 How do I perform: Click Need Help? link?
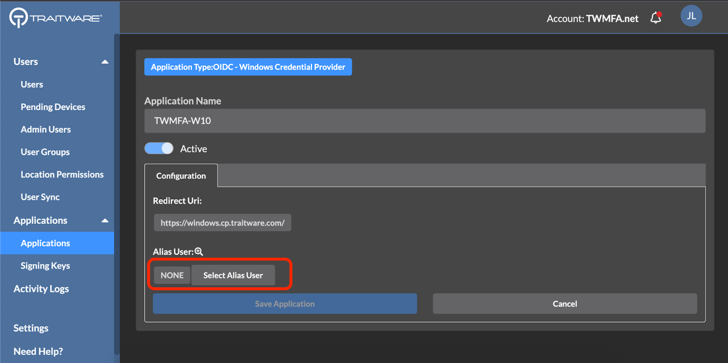(38, 351)
